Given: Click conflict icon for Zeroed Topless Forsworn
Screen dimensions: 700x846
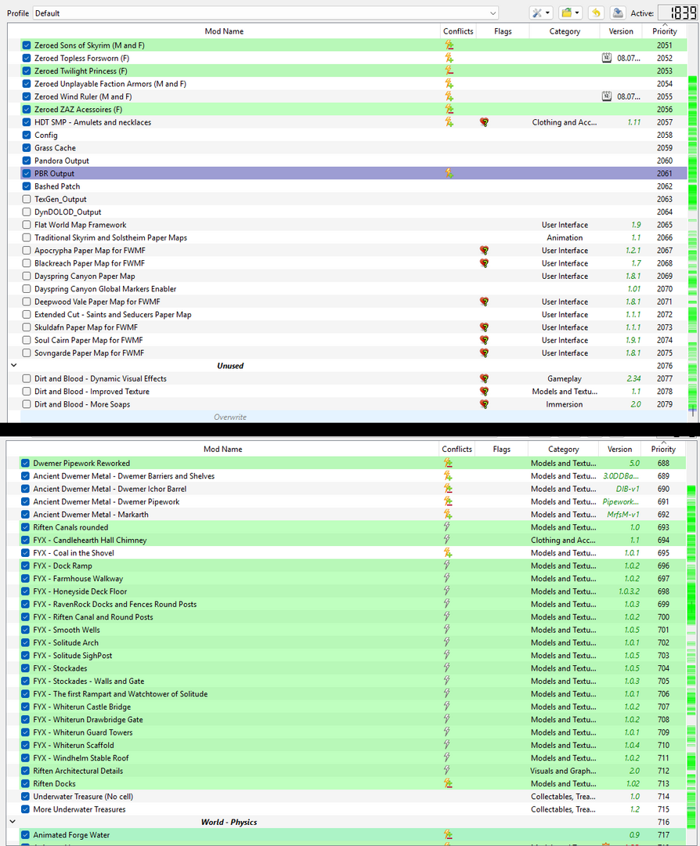Looking at the screenshot, I should [449, 58].
